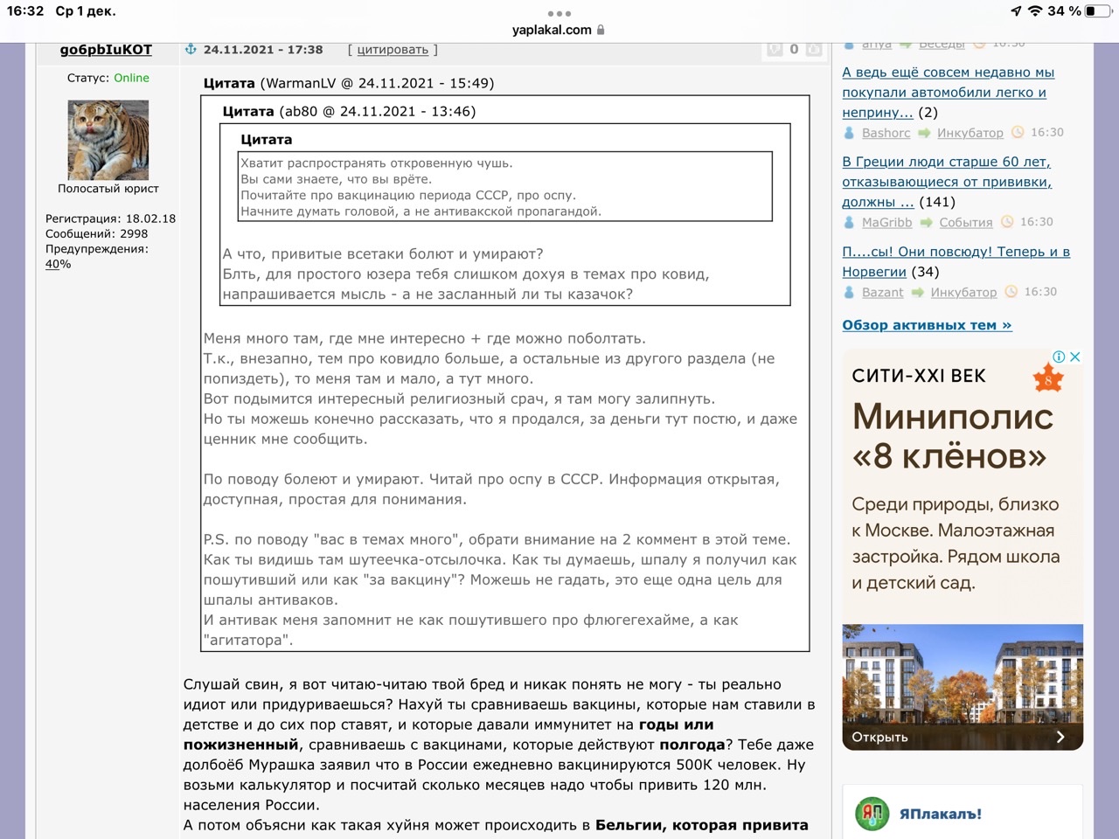Tap the yaplakal.com address bar

point(559,30)
